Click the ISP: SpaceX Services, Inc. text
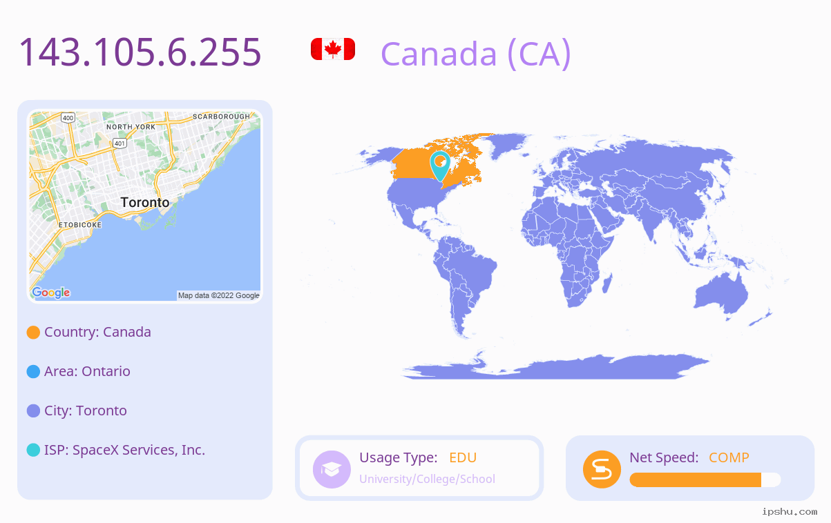Screen dimensions: 831x523 [124, 450]
